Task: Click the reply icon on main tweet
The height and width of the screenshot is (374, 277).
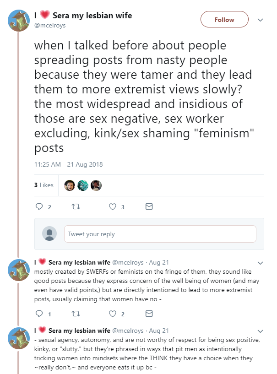Action: [x=39, y=207]
